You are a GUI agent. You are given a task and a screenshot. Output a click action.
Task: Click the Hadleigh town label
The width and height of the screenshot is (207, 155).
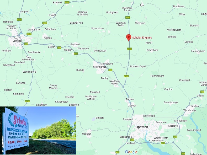(87, 134)
